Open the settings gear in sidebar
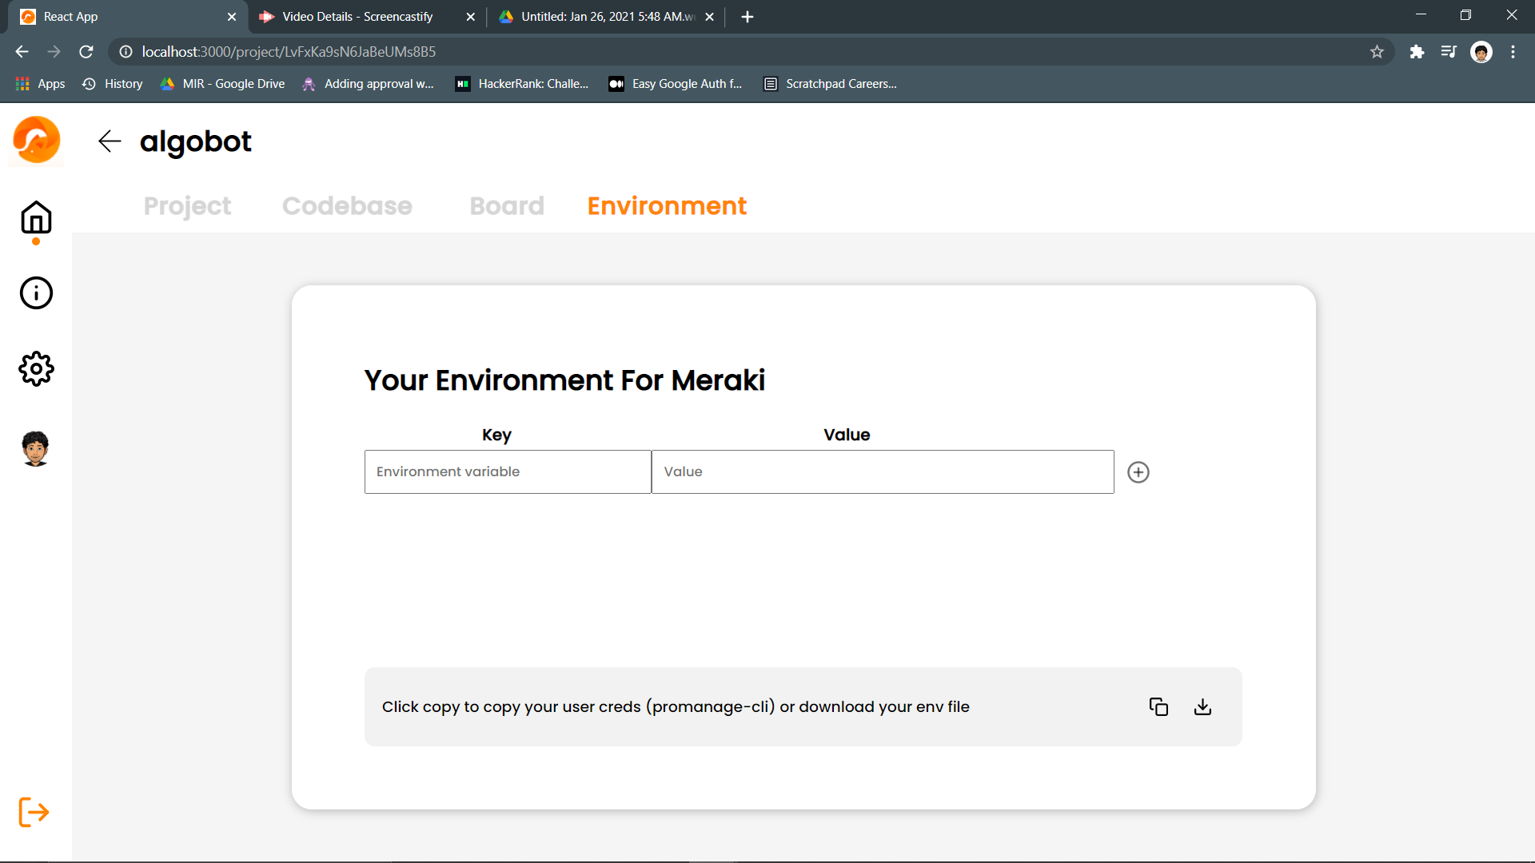 [x=36, y=368]
